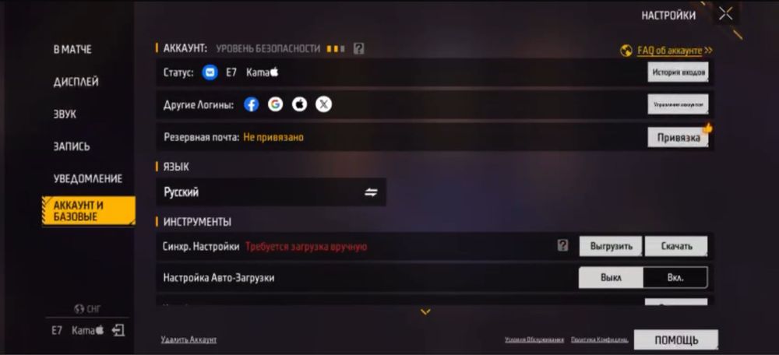Select the Apple login icon
This screenshot has height=355, width=779.
coord(299,104)
